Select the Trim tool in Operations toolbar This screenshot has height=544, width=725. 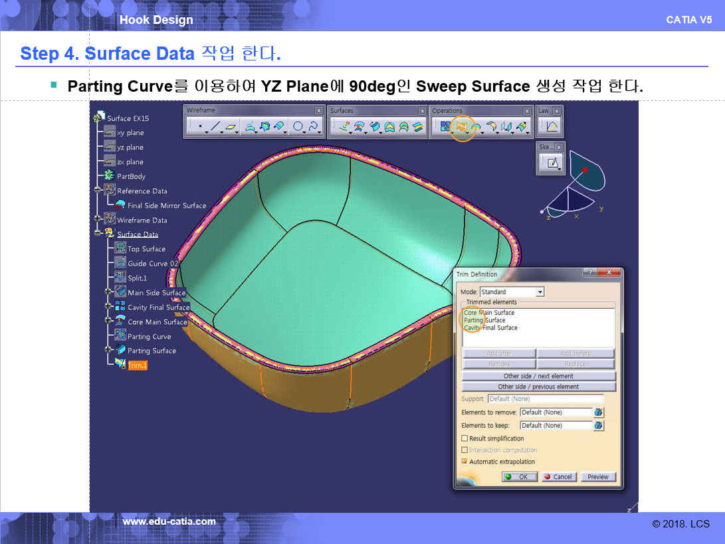(461, 126)
